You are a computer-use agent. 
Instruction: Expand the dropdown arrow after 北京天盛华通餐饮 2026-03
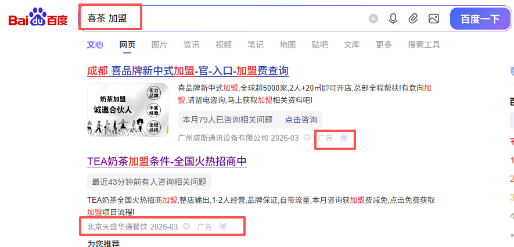186,226
